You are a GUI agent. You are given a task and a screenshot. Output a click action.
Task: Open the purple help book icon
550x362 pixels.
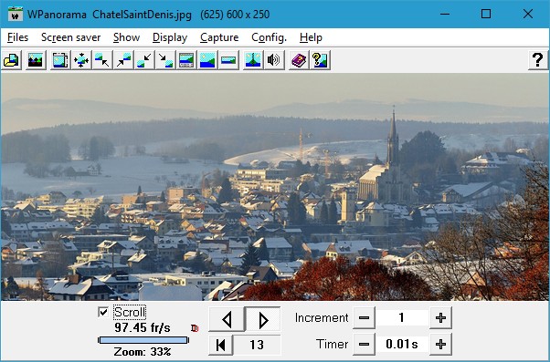[x=299, y=60]
